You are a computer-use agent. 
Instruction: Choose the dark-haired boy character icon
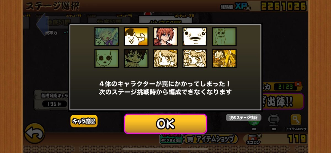point(136,58)
